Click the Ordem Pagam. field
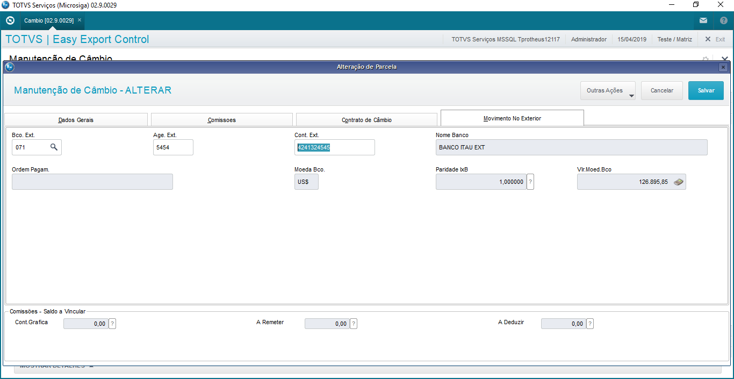 [92, 182]
